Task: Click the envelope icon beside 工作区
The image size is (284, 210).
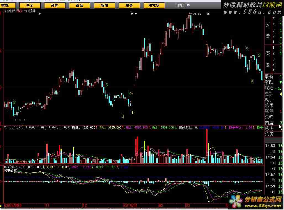Action: pos(188,5)
